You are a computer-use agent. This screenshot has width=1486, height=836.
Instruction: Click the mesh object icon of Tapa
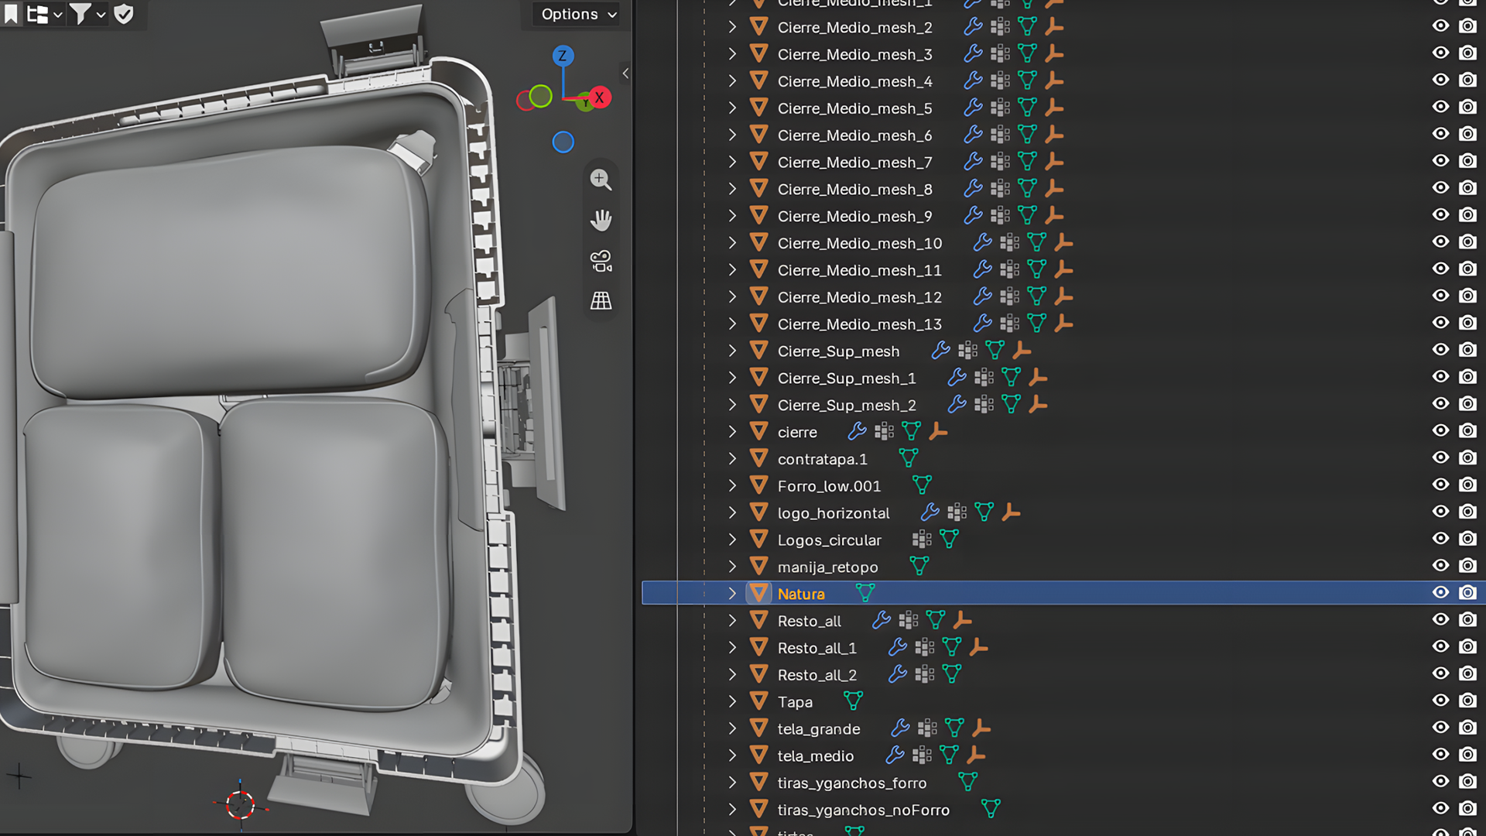tap(759, 701)
